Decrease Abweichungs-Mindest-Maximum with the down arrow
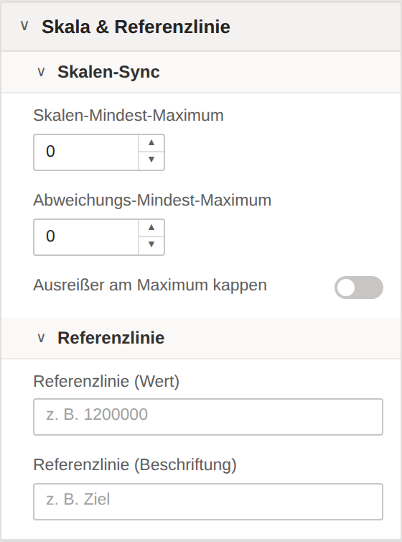 (151, 245)
